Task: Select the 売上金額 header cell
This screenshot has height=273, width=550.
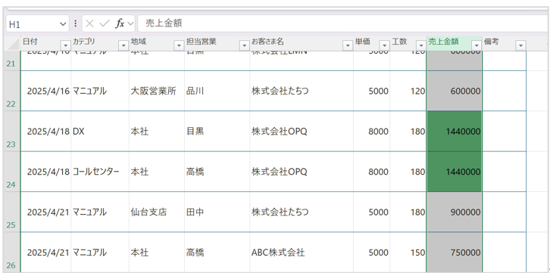Action: click(455, 44)
